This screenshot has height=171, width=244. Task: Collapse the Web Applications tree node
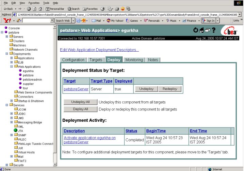[x=12, y=66]
